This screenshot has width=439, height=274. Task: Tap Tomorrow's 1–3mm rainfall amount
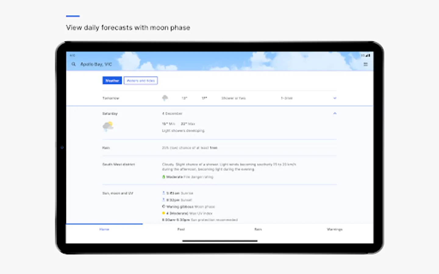pyautogui.click(x=287, y=98)
